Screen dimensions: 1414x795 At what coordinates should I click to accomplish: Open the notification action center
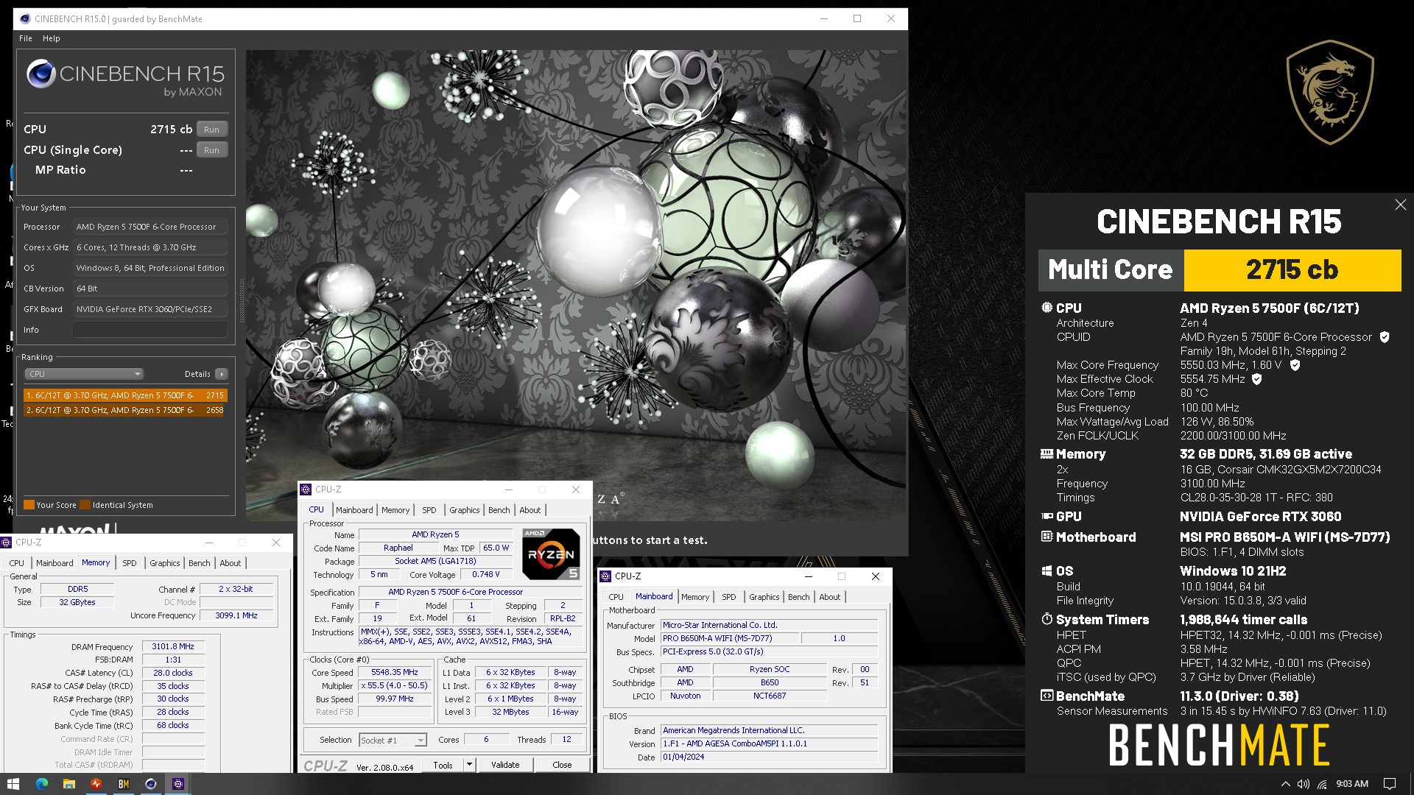1390,784
